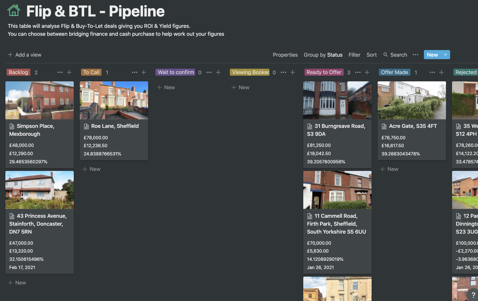Click page icon on 43 Princess Avenue card
Viewport: 478px width, 301px height.
click(12, 216)
